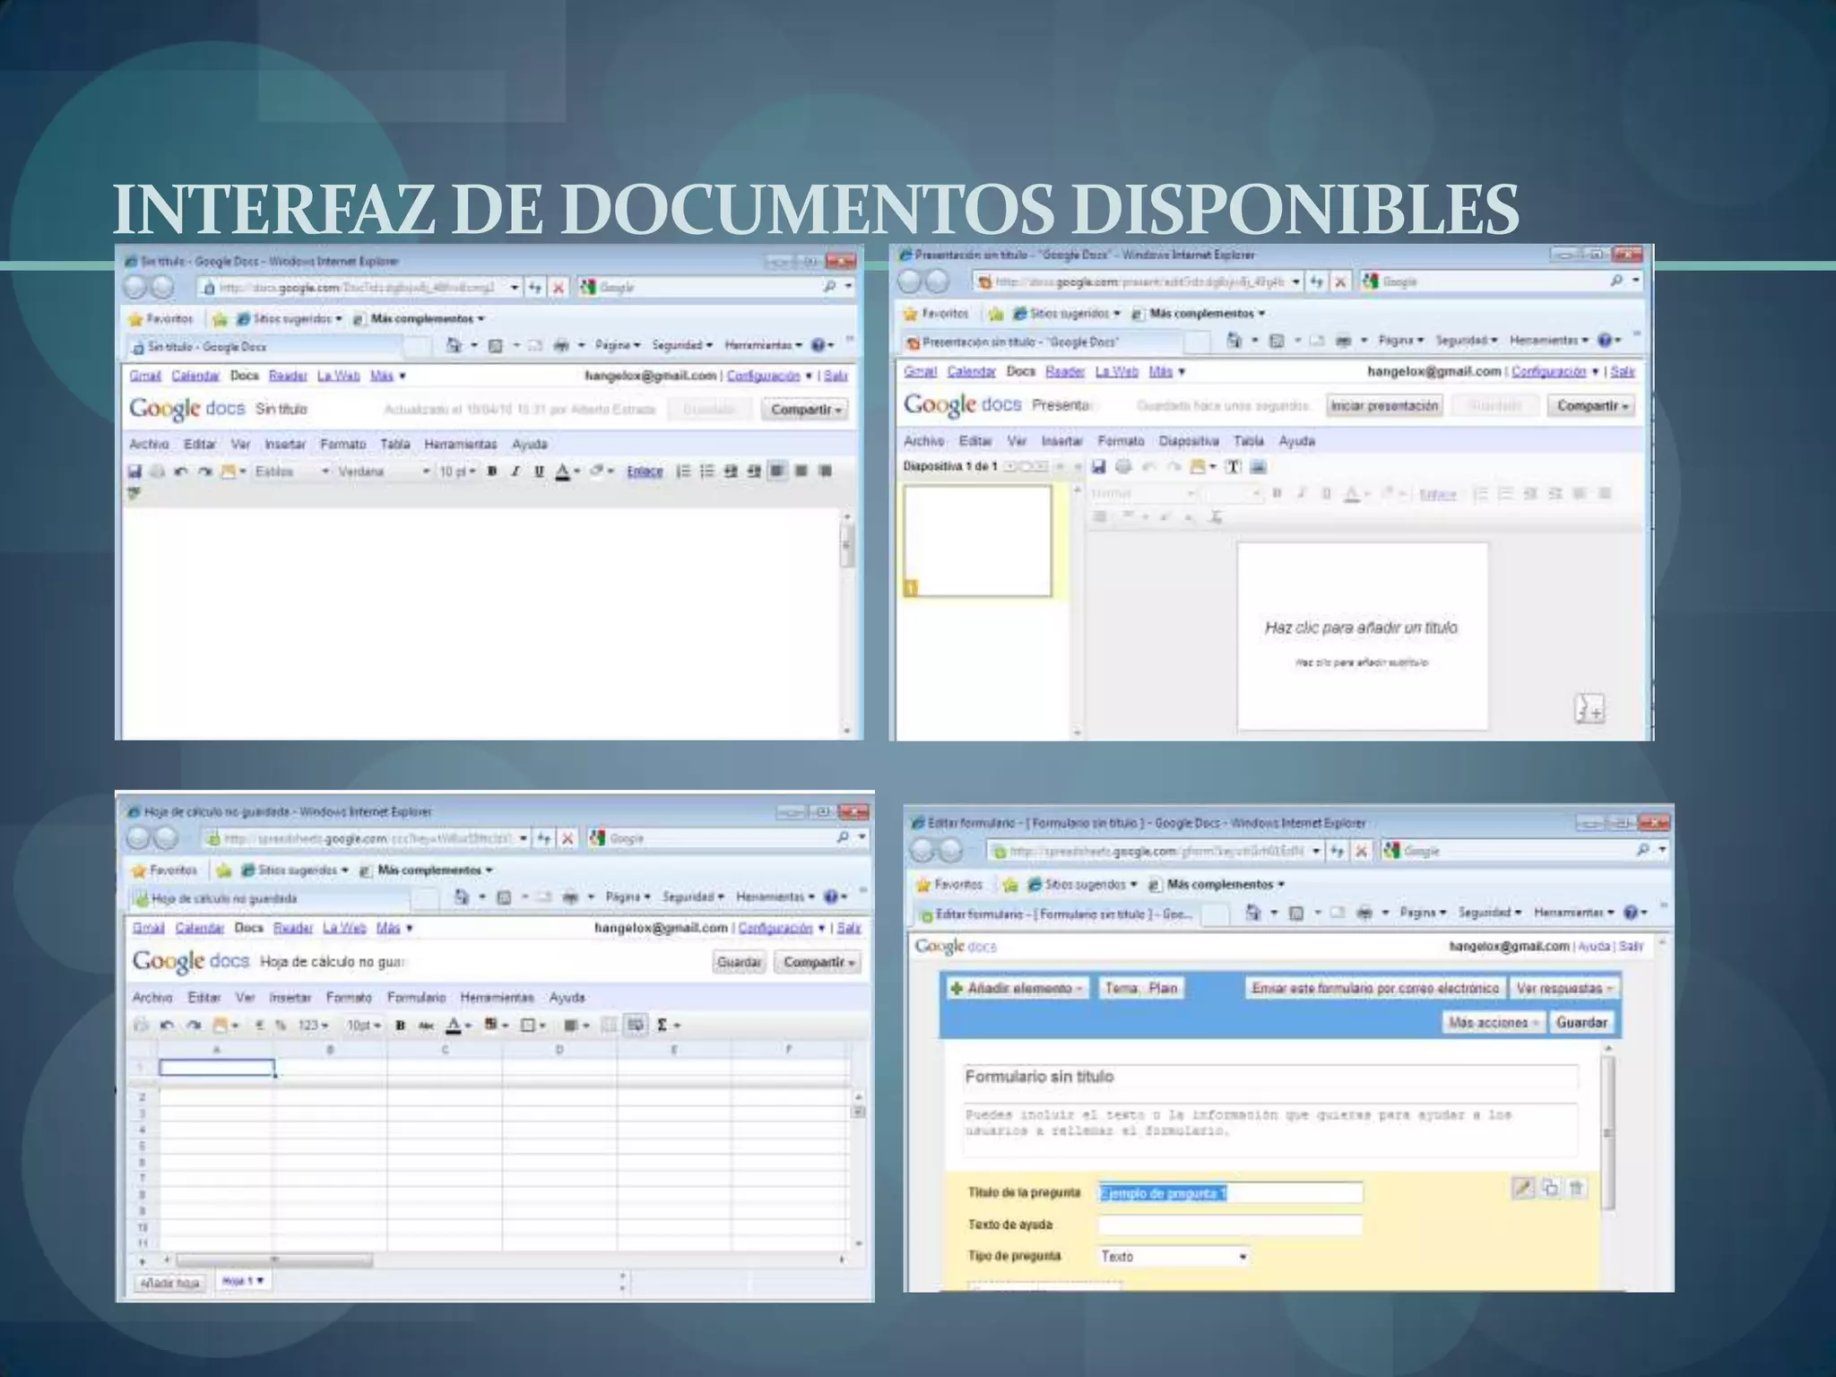
Task: Click the insert image icon in the presentation toolbar
Action: (x=1258, y=466)
